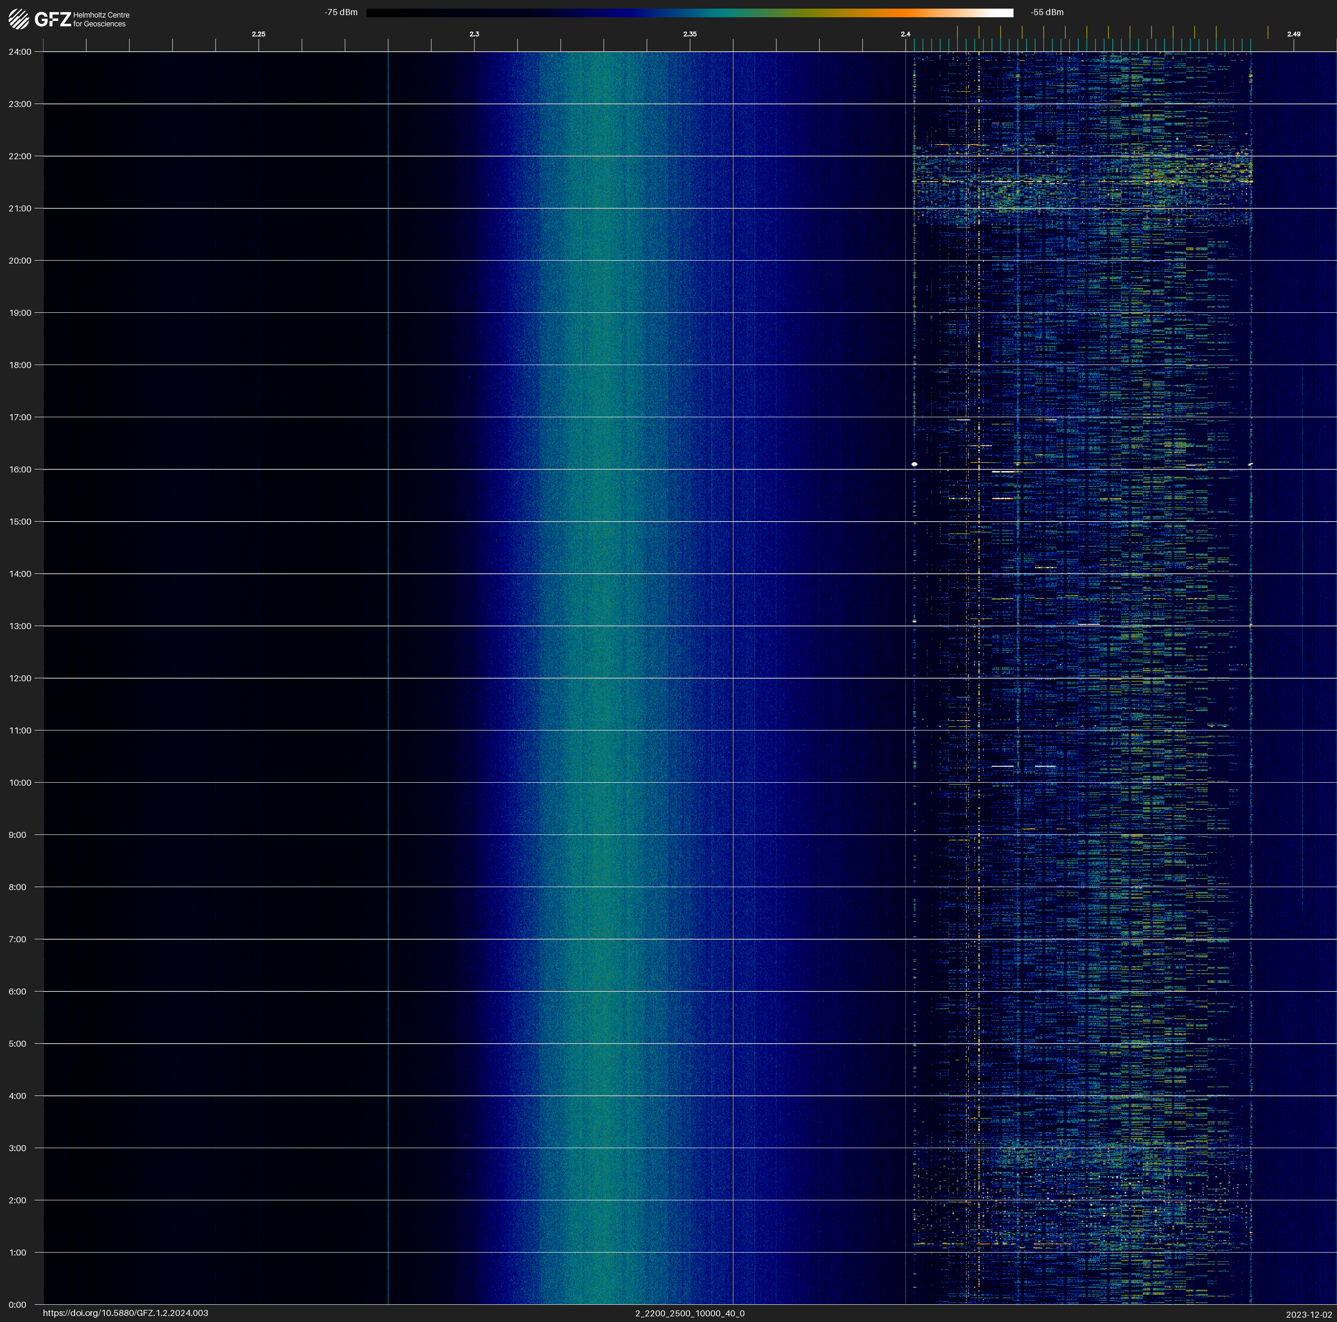
Task: Open the doi.org GFZ dataset link
Action: click(125, 1313)
